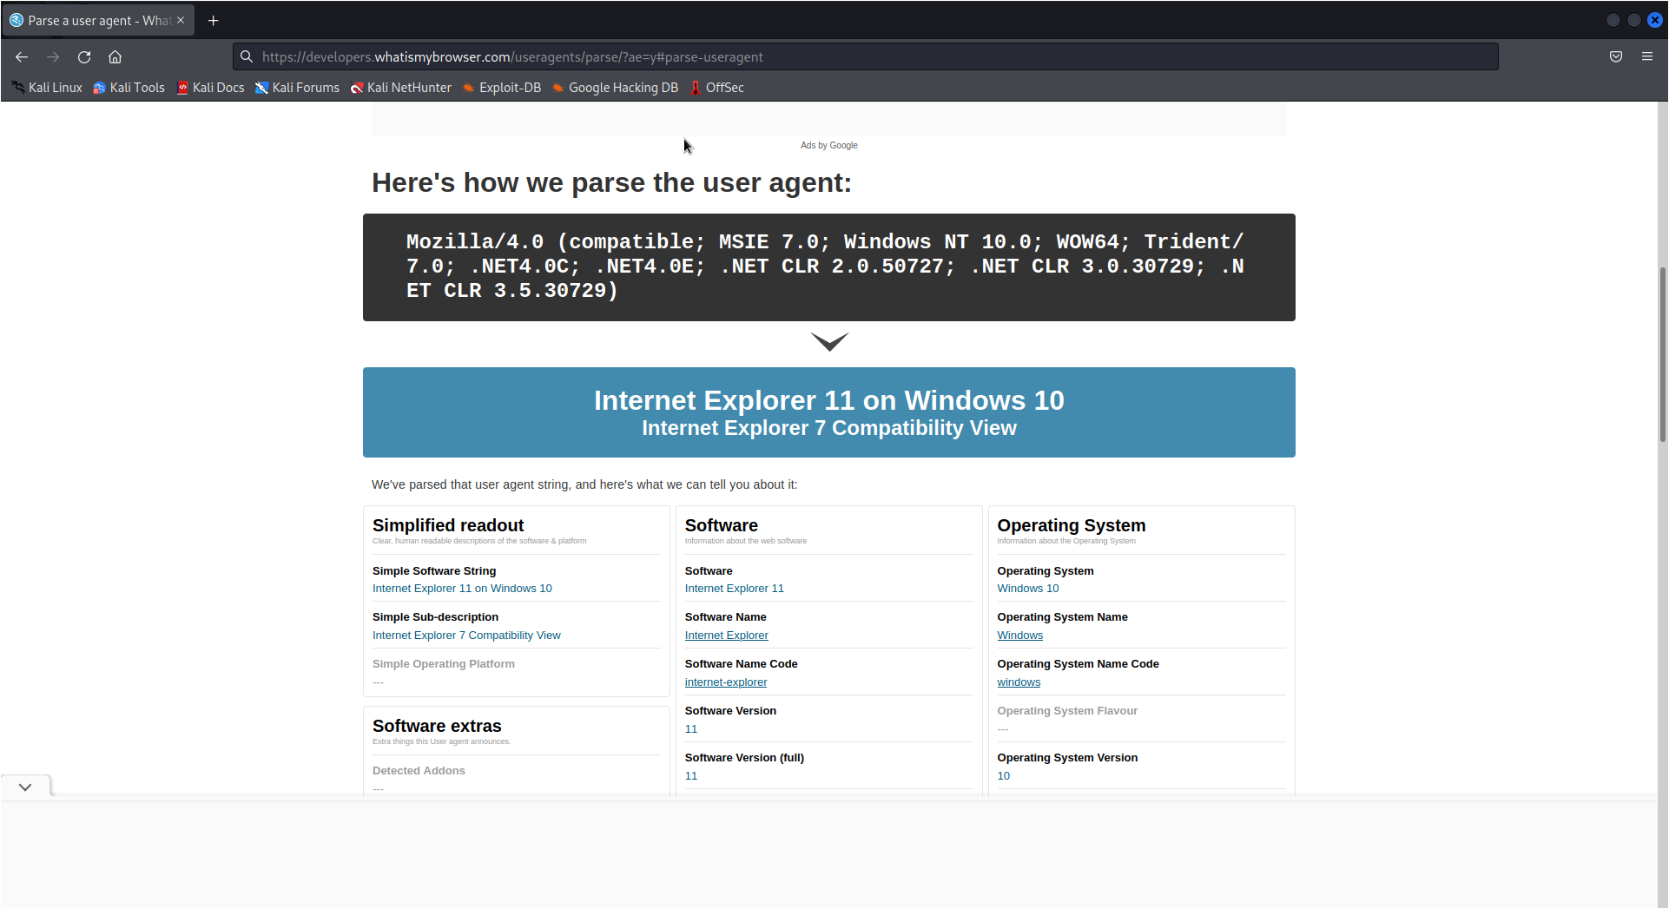The height and width of the screenshot is (909, 1669).
Task: Open a new tab with plus button
Action: (x=213, y=20)
